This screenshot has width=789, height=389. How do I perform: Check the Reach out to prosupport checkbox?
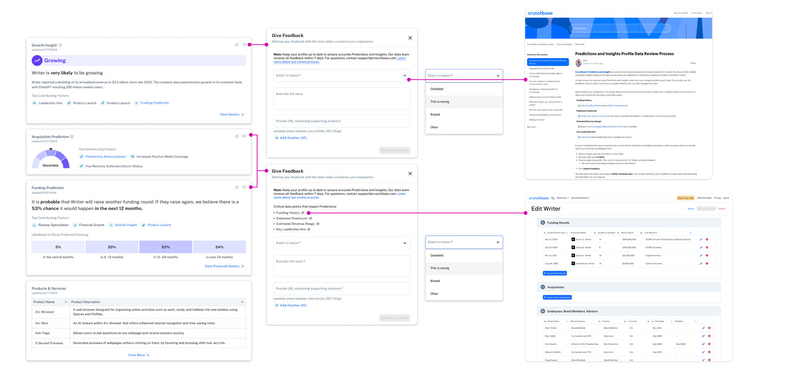(x=579, y=127)
